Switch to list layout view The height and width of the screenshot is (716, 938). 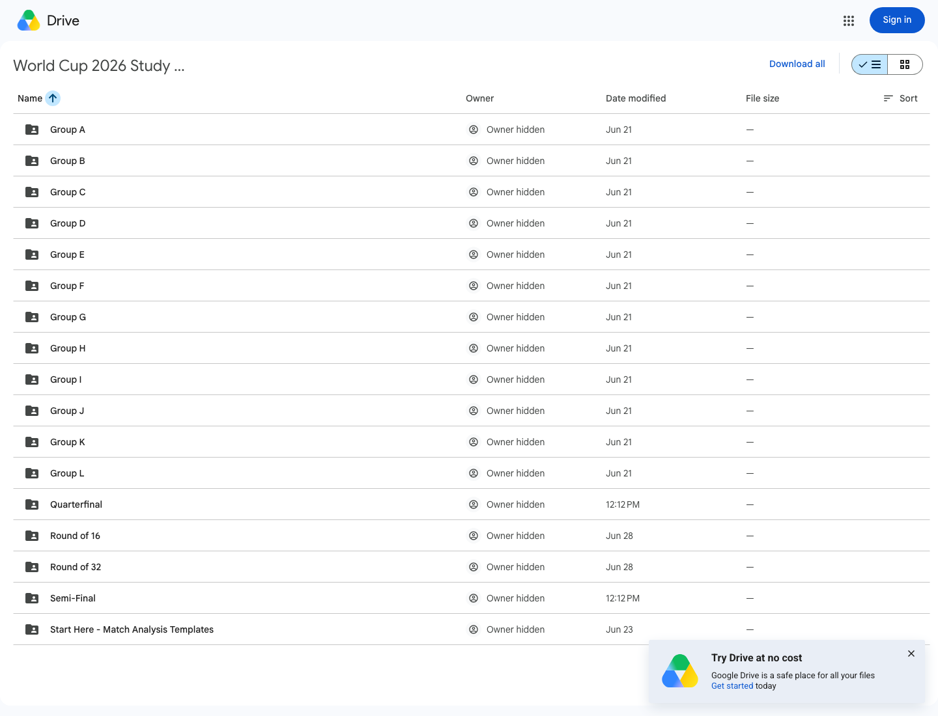coord(870,64)
